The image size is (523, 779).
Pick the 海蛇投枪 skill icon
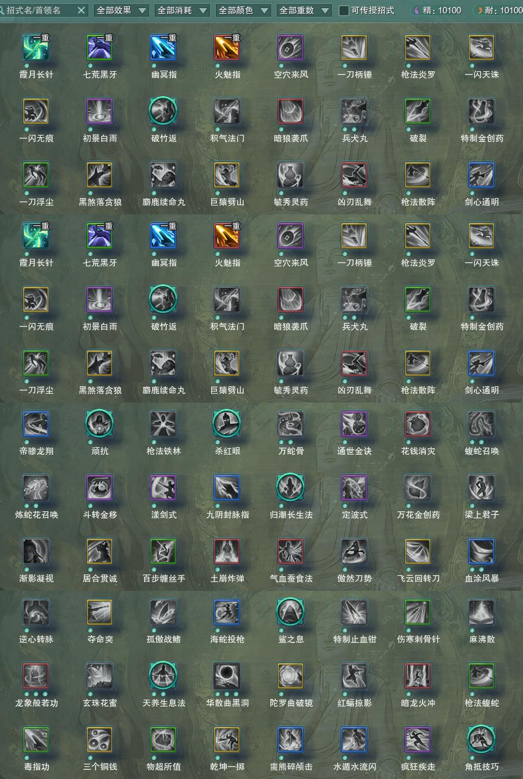pyautogui.click(x=227, y=612)
